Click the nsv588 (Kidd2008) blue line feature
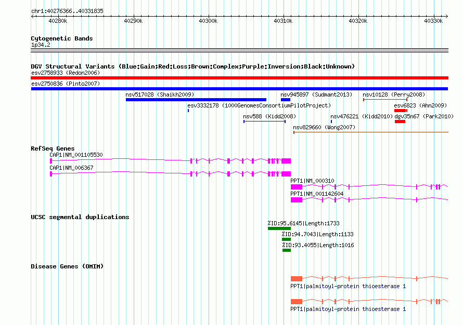 click(264, 121)
